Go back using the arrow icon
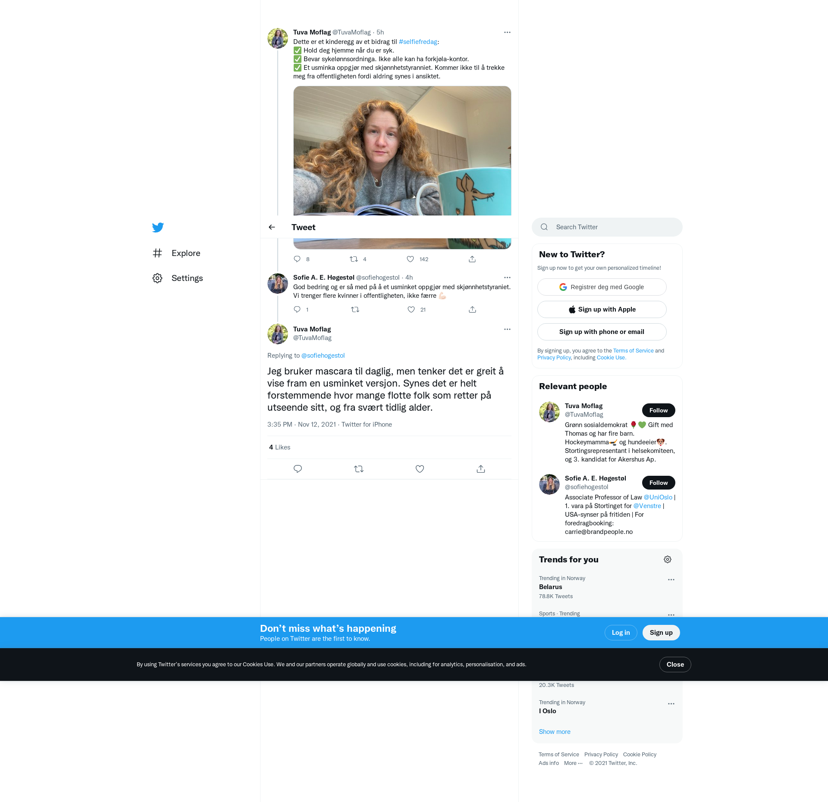 272,227
